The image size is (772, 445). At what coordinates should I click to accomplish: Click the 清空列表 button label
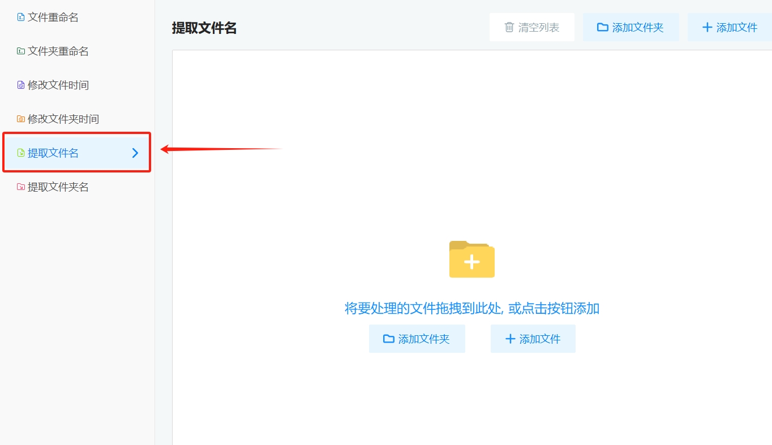click(539, 27)
